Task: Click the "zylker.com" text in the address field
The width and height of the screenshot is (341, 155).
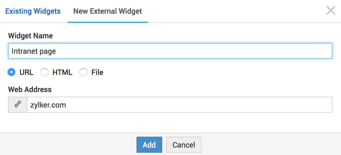Action: (48, 105)
